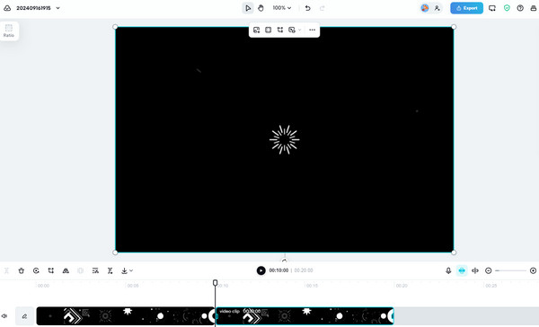Click the layout panel icon at far right
This screenshot has width=539, height=327.
point(533,8)
